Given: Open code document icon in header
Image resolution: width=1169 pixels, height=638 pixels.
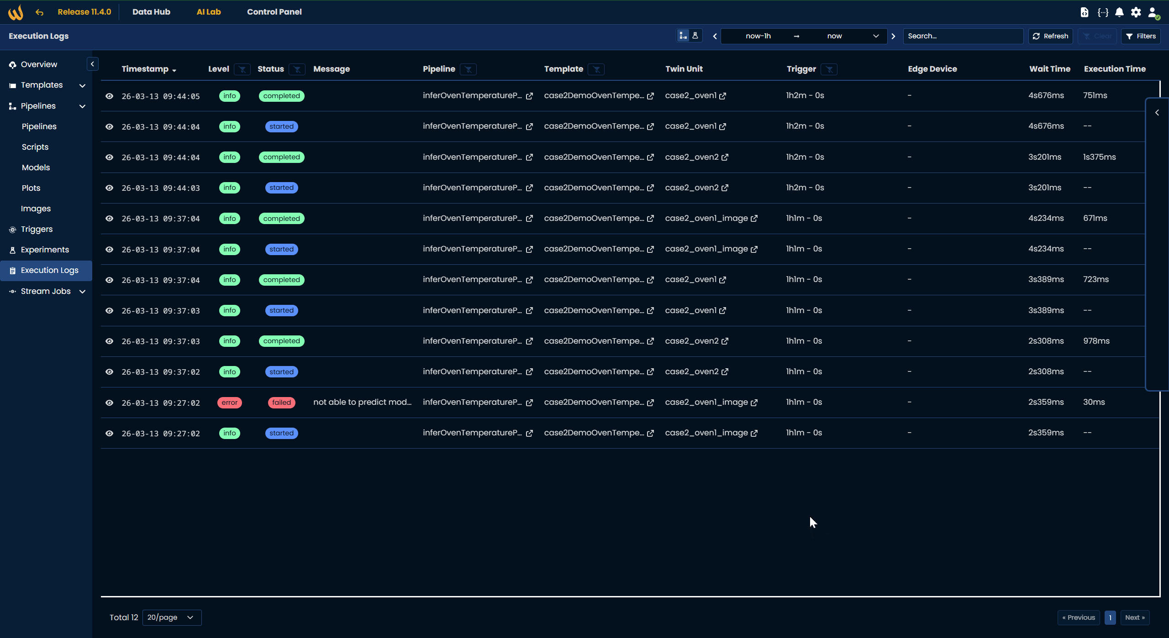Looking at the screenshot, I should click(x=1085, y=12).
